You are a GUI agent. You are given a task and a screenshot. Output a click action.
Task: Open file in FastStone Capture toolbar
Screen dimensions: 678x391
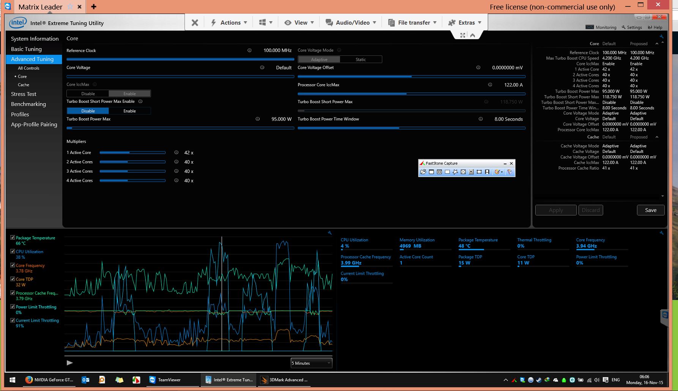pyautogui.click(x=423, y=172)
